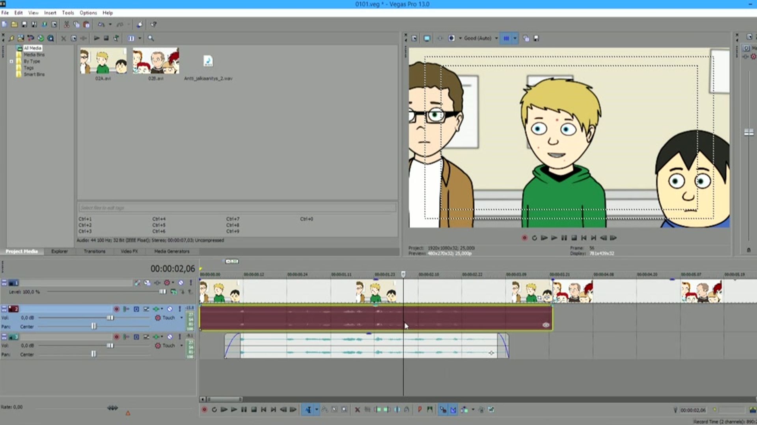Open the Tools menu
This screenshot has height=425, width=757.
pos(68,13)
